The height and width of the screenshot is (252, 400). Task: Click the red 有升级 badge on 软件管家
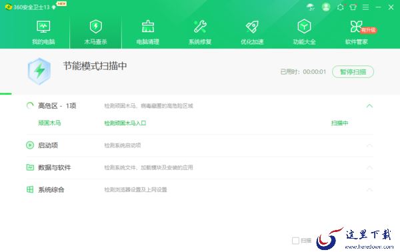coord(369,30)
